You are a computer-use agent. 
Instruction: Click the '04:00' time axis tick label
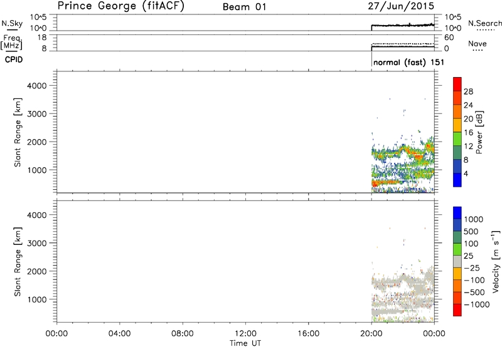pyautogui.click(x=119, y=334)
